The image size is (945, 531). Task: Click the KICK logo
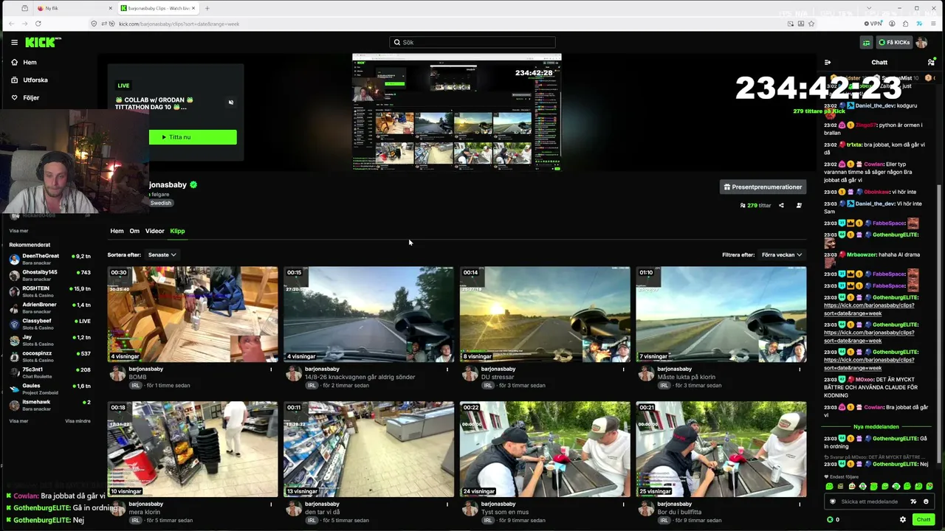click(42, 42)
